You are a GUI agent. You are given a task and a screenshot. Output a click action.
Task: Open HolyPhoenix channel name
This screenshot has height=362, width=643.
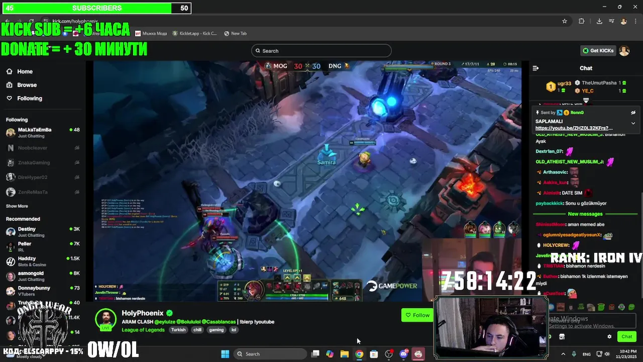pyautogui.click(x=143, y=313)
